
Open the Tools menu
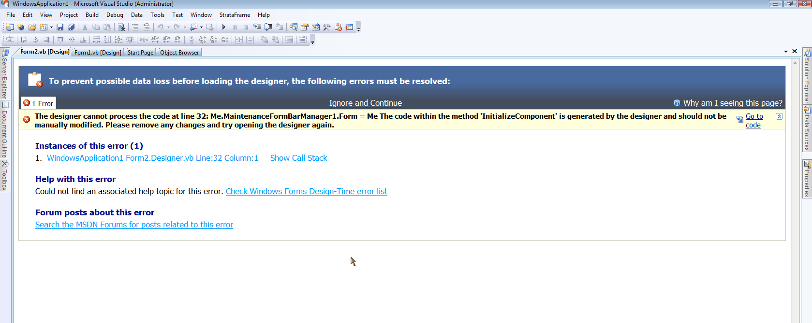[157, 15]
